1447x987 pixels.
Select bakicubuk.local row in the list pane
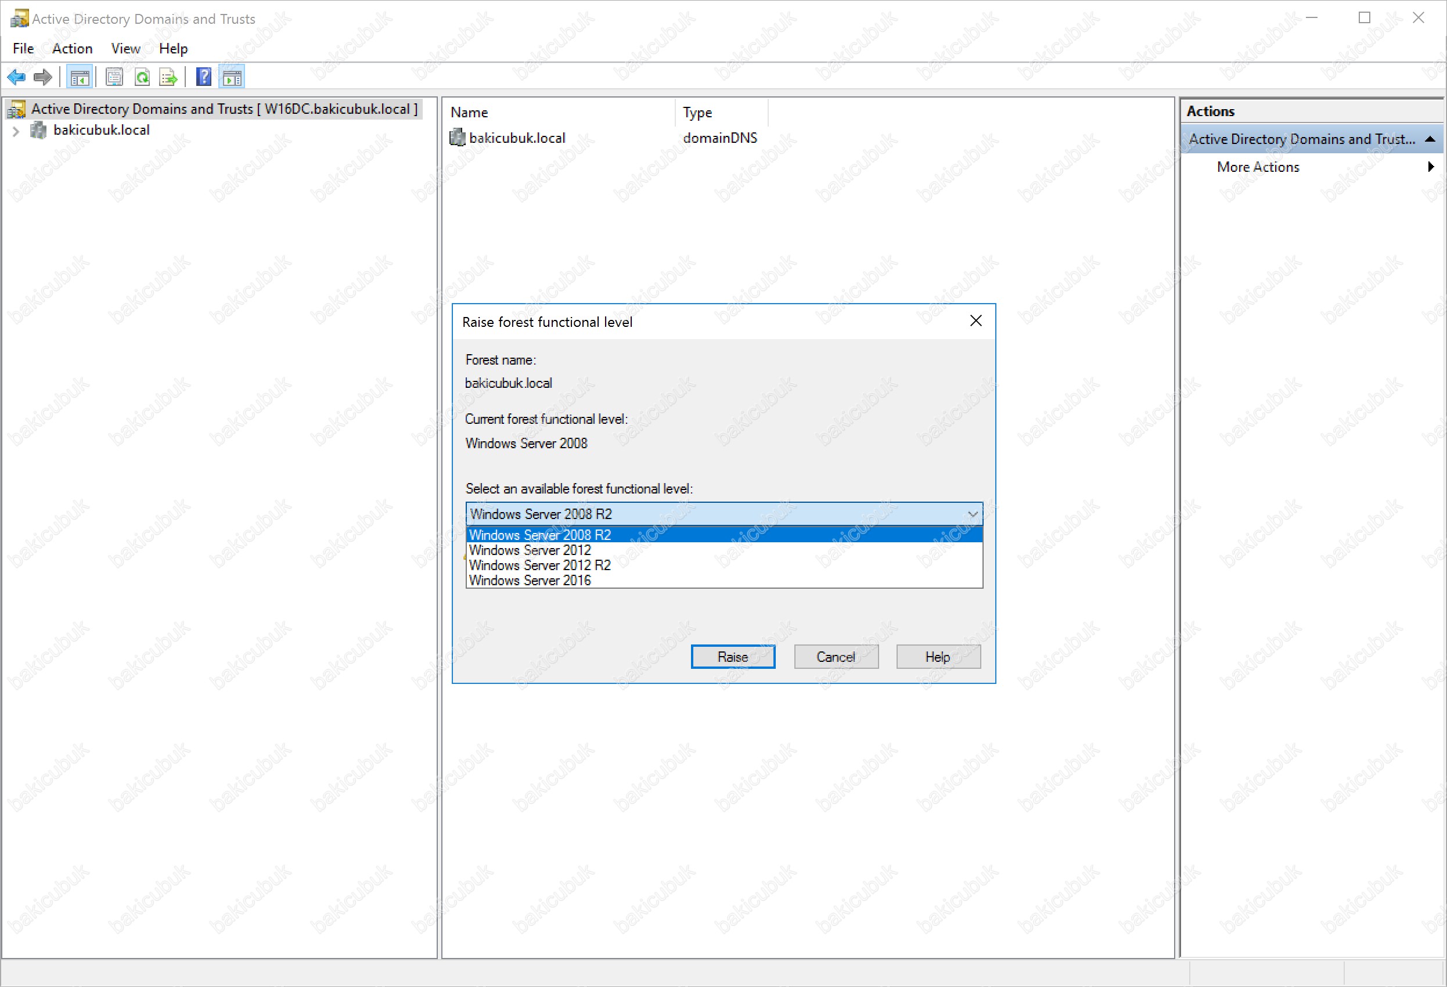point(517,138)
